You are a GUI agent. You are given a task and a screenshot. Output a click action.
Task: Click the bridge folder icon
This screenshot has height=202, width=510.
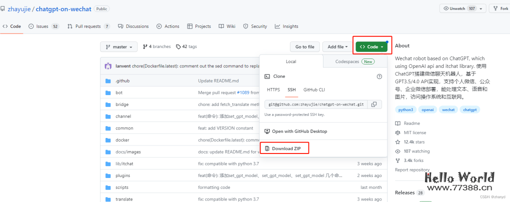[108, 105]
